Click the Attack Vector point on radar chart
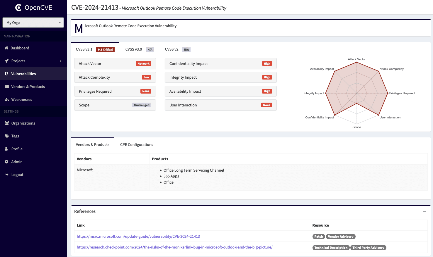This screenshot has width=433, height=257. (x=357, y=62)
